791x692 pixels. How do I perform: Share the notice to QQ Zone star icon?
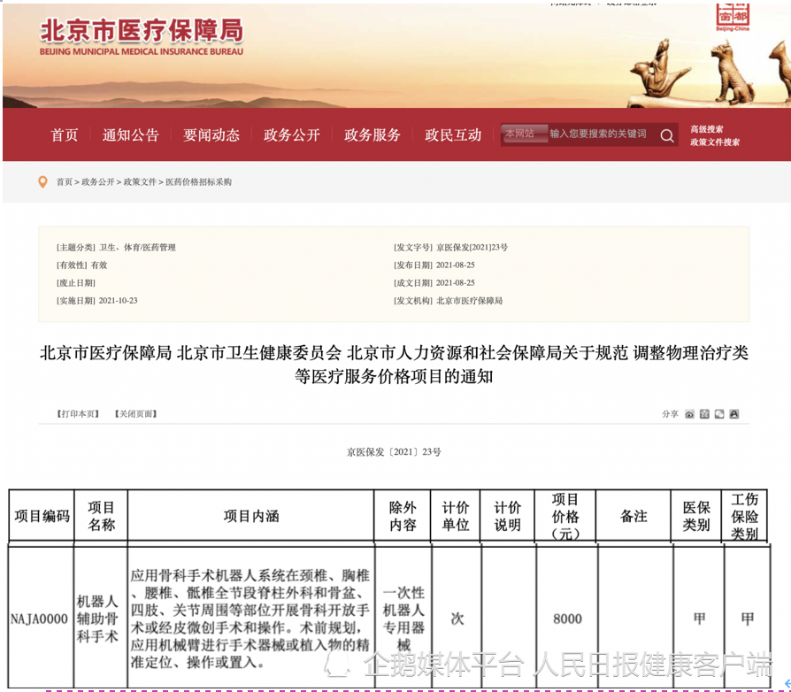705,414
